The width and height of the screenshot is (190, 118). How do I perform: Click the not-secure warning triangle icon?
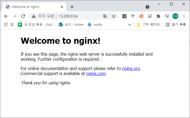pyautogui.click(x=34, y=16)
